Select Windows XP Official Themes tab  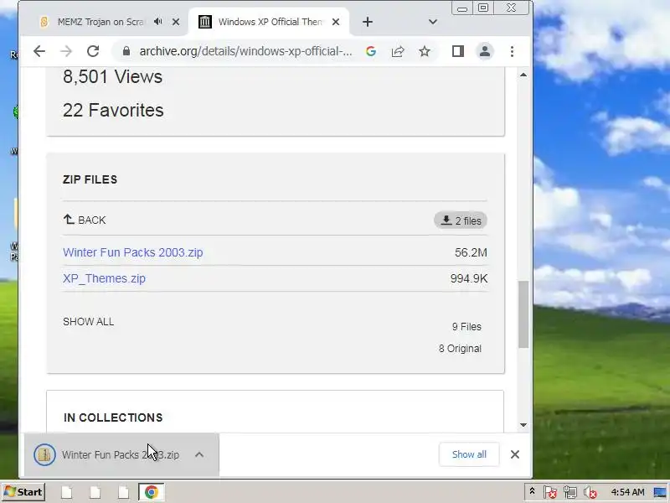[x=270, y=22]
